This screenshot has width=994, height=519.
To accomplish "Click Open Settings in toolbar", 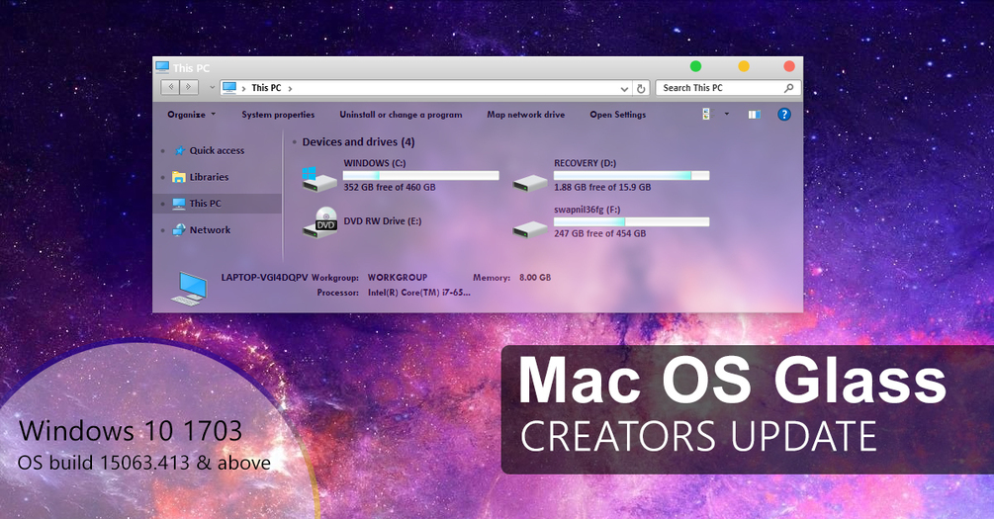I will click(x=617, y=115).
